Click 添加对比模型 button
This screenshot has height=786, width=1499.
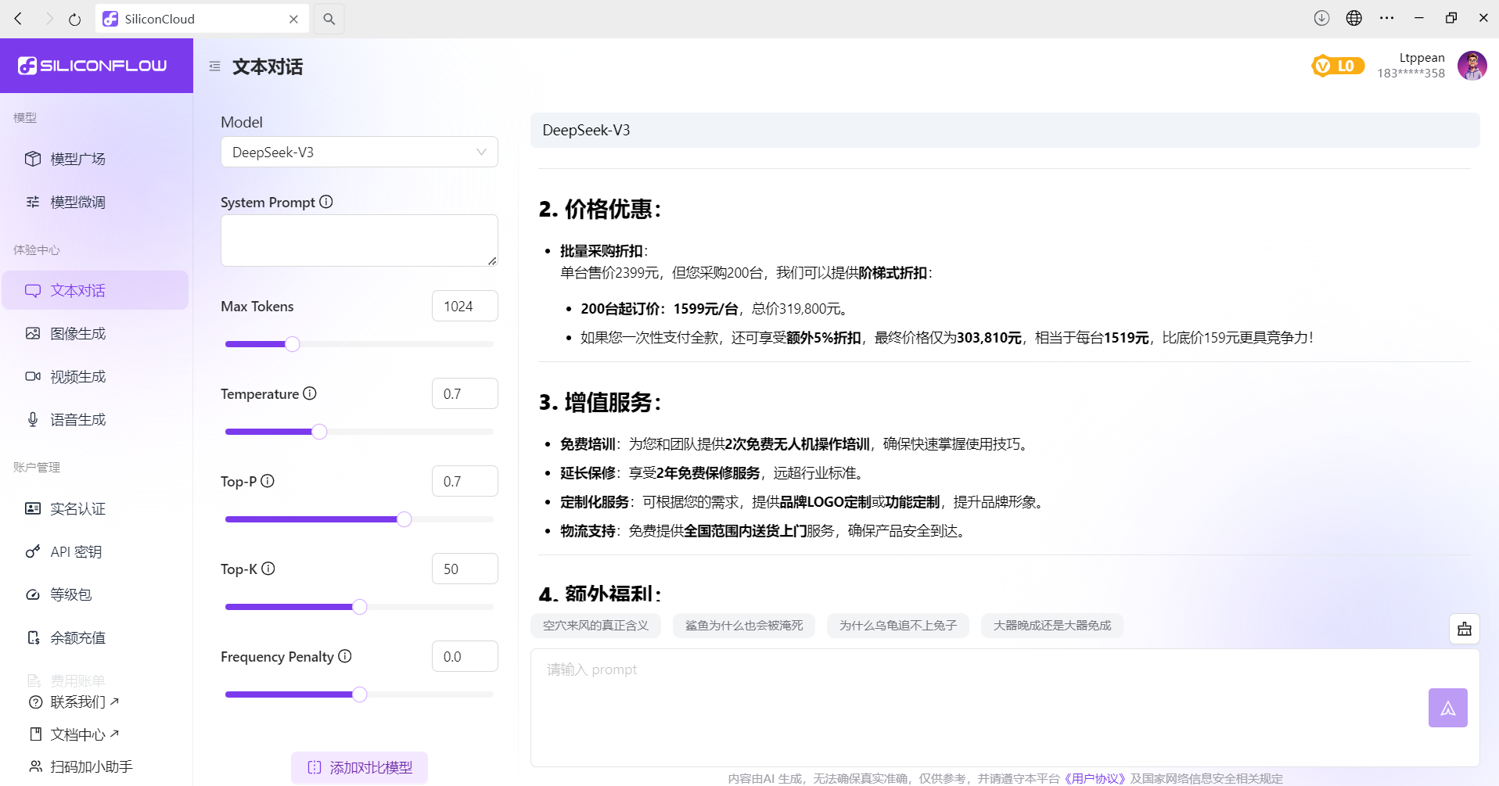360,767
